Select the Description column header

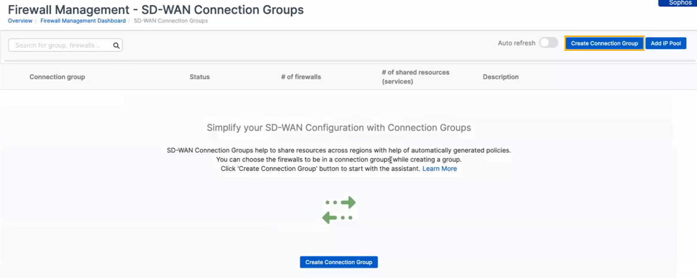[x=500, y=77]
